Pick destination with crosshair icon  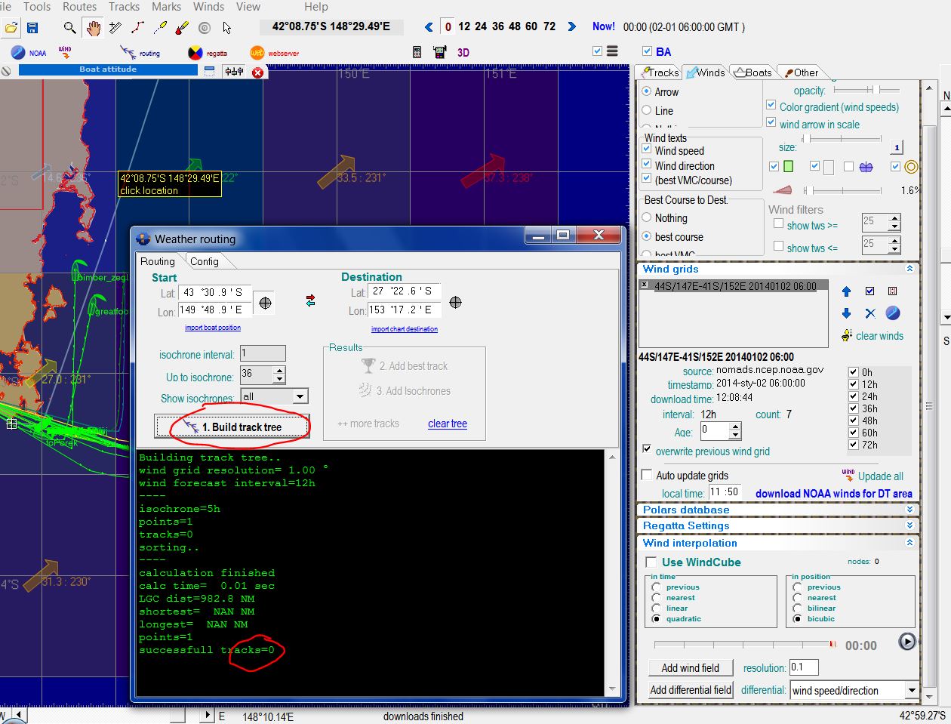click(x=455, y=303)
